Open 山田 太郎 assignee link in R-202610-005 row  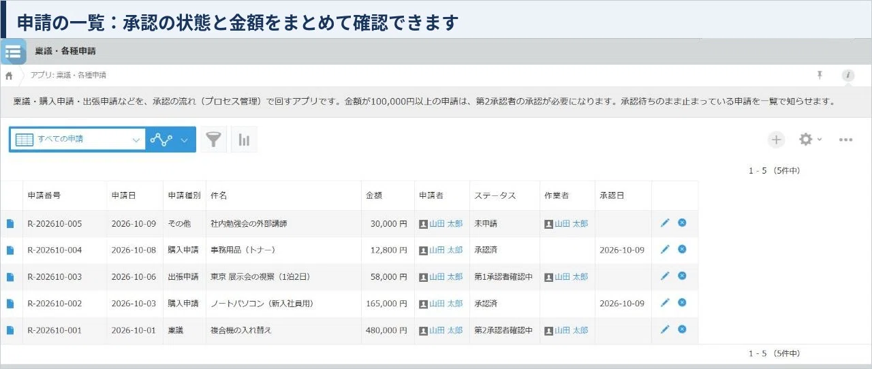pyautogui.click(x=571, y=223)
